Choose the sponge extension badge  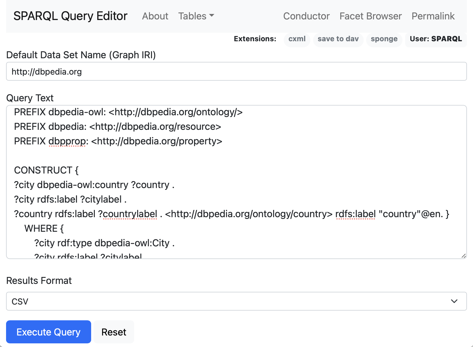pyautogui.click(x=384, y=39)
